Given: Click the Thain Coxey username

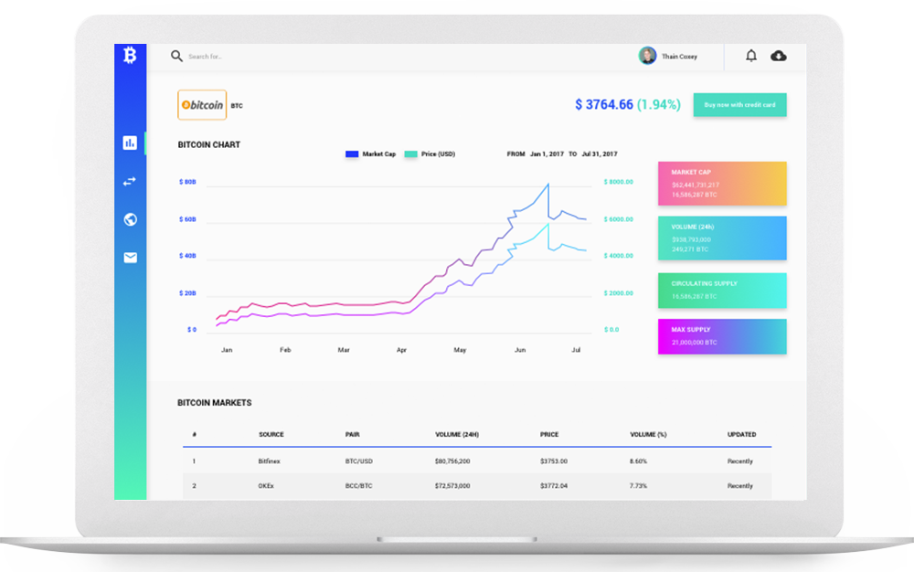Looking at the screenshot, I should (679, 57).
